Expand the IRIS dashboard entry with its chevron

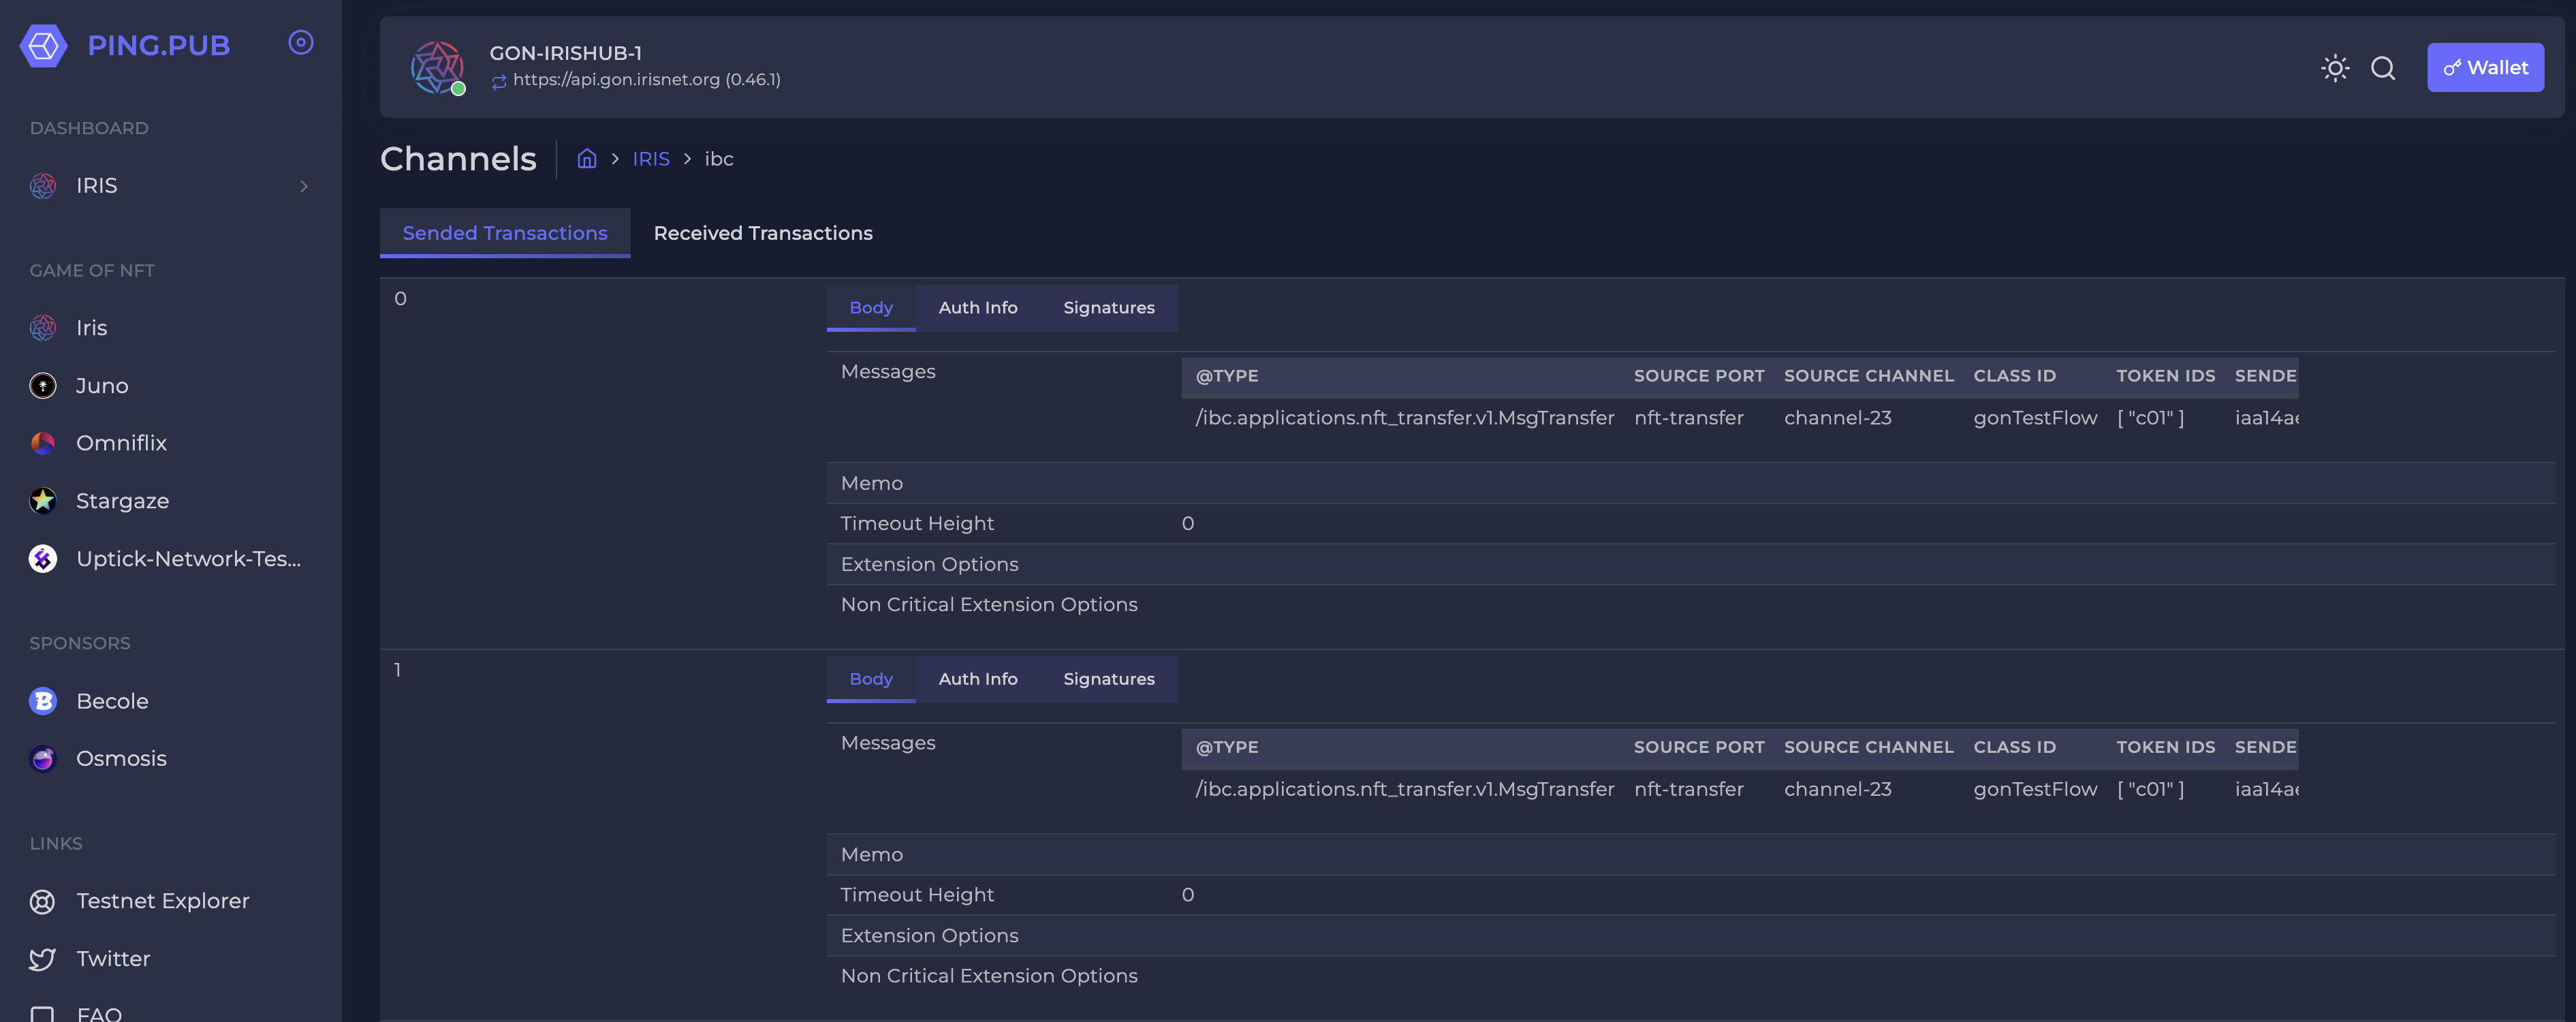[x=304, y=186]
